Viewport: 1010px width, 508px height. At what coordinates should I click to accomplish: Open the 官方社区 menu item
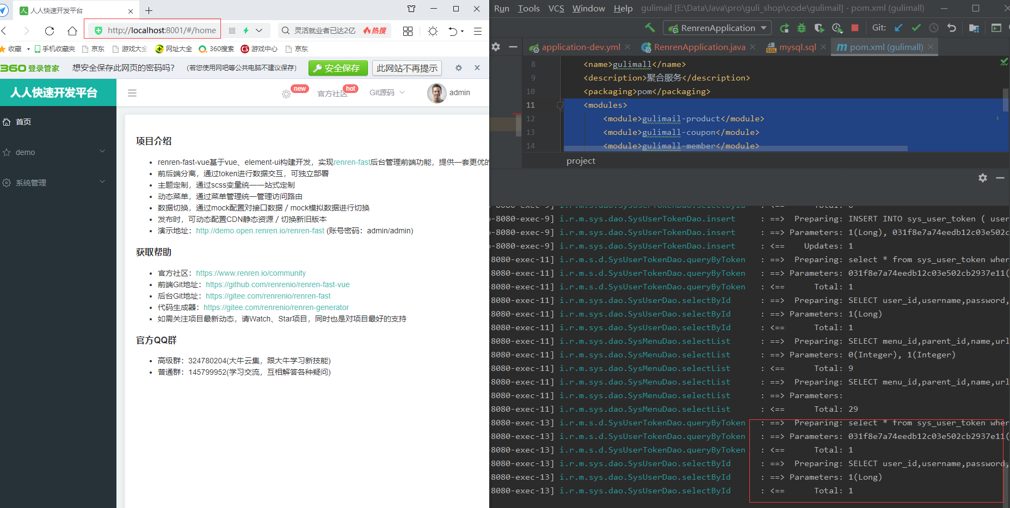332,94
